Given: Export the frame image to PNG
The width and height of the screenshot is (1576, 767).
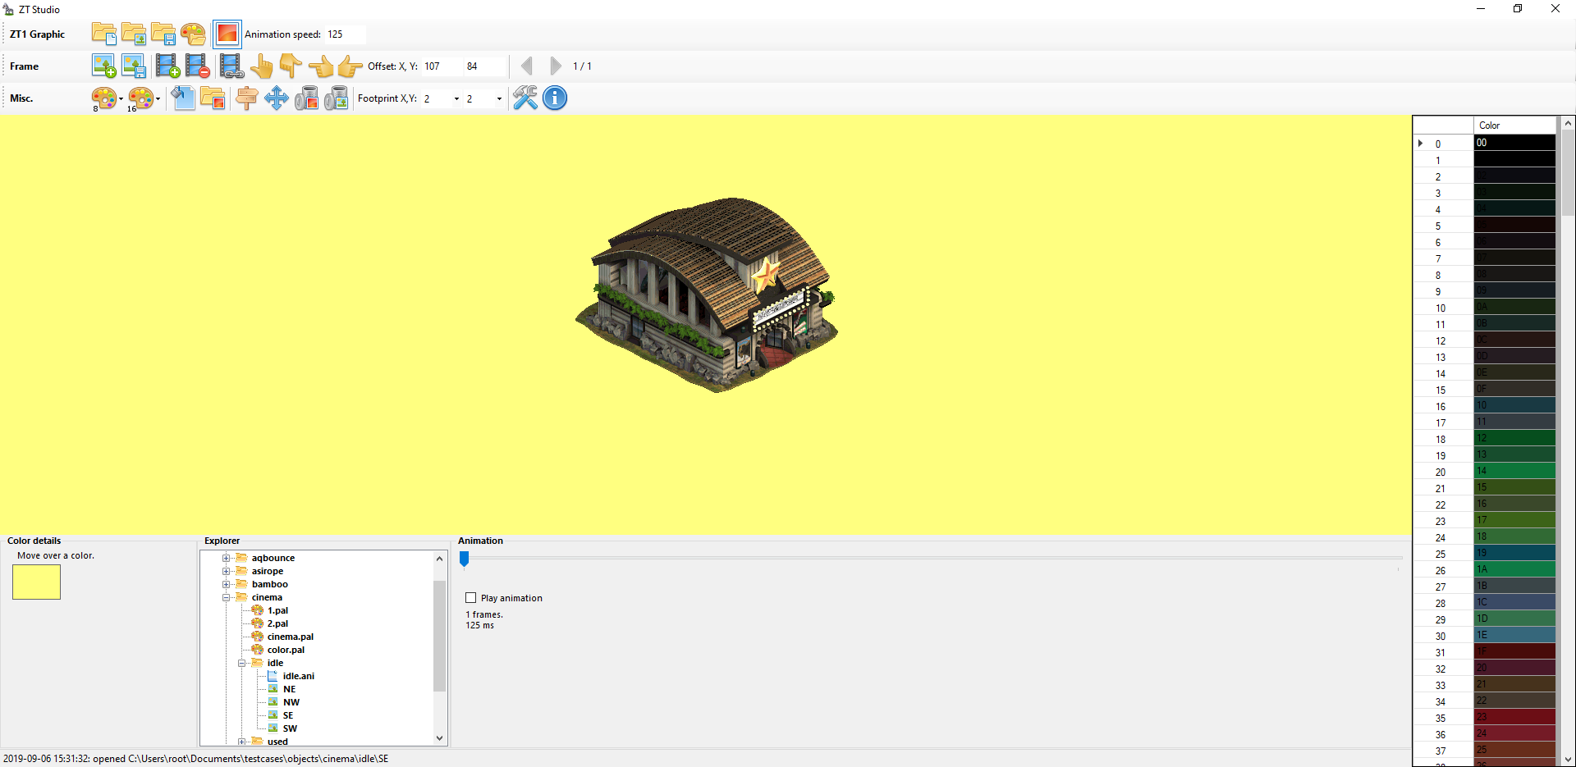Looking at the screenshot, I should coord(133,66).
